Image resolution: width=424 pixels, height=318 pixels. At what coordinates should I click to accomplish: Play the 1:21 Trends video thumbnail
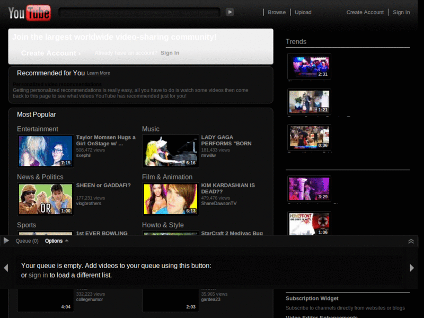point(309,102)
